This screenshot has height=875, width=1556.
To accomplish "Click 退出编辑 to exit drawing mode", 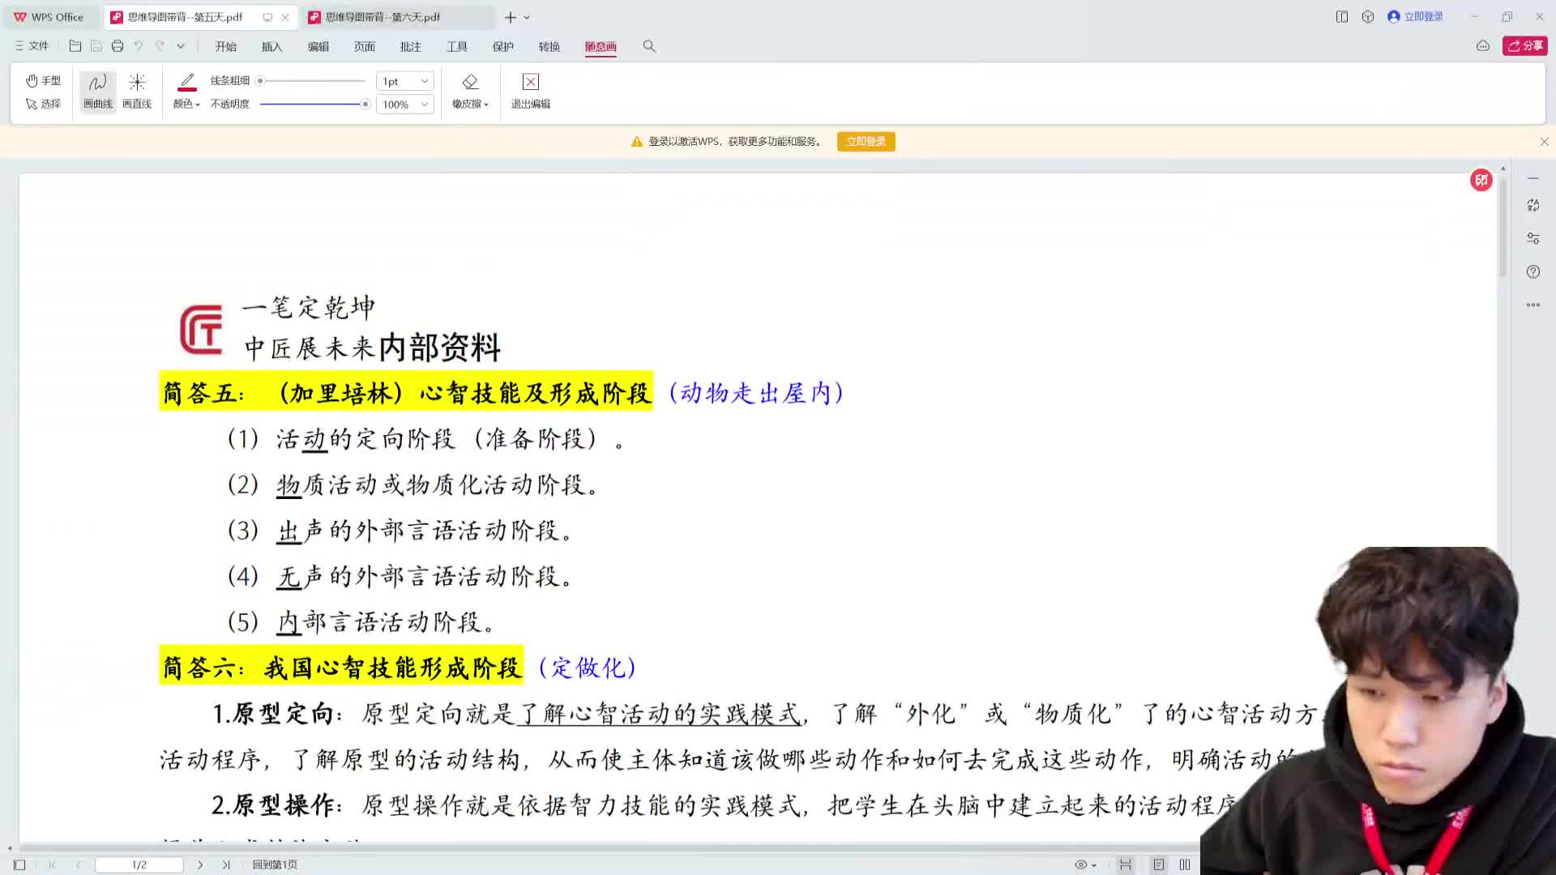I will 529,89.
